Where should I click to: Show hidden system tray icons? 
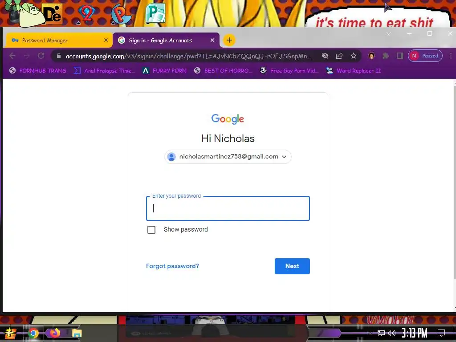pyautogui.click(x=370, y=333)
